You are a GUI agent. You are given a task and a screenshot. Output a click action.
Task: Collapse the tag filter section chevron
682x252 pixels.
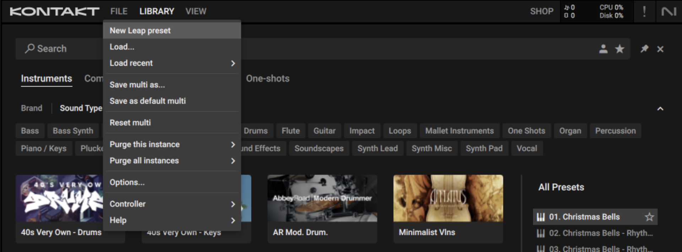(660, 109)
